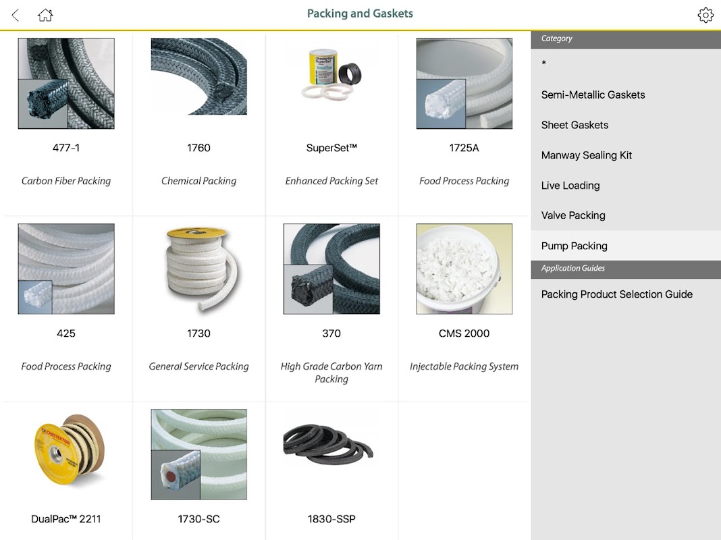This screenshot has height=540, width=721.
Task: Open the DualPac 2211 spool image
Action: click(x=69, y=450)
